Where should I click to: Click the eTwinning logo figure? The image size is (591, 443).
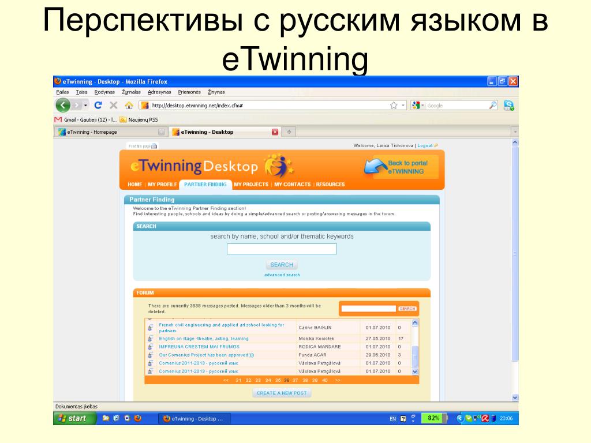[x=279, y=165]
